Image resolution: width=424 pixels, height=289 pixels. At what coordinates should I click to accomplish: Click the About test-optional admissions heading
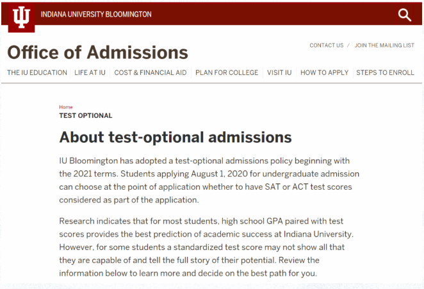(175, 137)
